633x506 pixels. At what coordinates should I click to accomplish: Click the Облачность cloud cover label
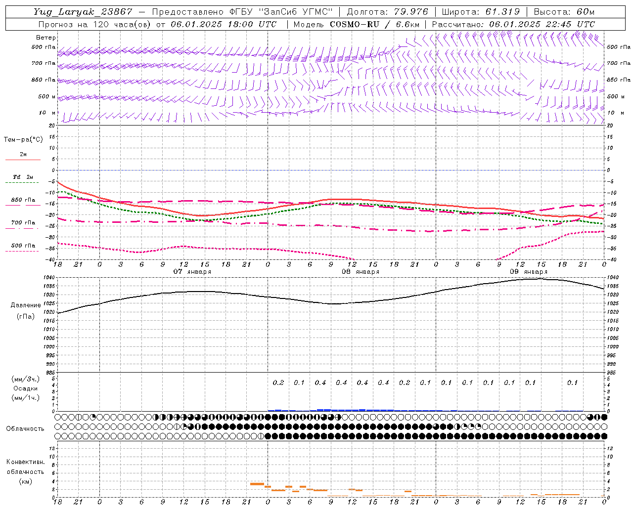click(x=25, y=429)
